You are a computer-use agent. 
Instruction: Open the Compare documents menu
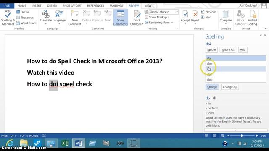(226, 18)
